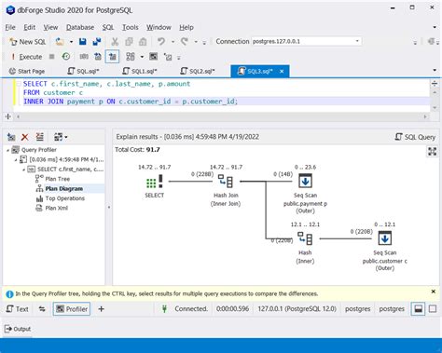Click Seq Scan public.payment node icon
Screen dimensions: 442x353
pos(305,181)
